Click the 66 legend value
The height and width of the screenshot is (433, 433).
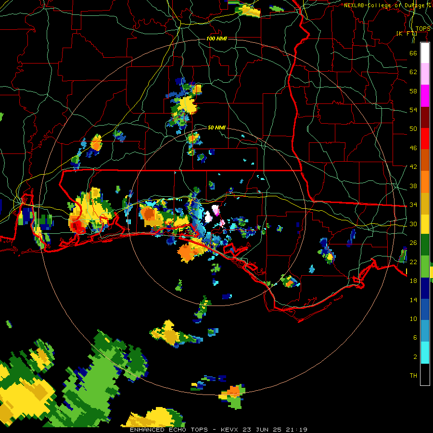click(413, 53)
